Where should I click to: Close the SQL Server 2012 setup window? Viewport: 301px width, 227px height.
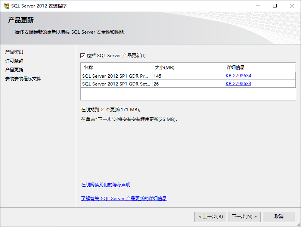(x=292, y=6)
